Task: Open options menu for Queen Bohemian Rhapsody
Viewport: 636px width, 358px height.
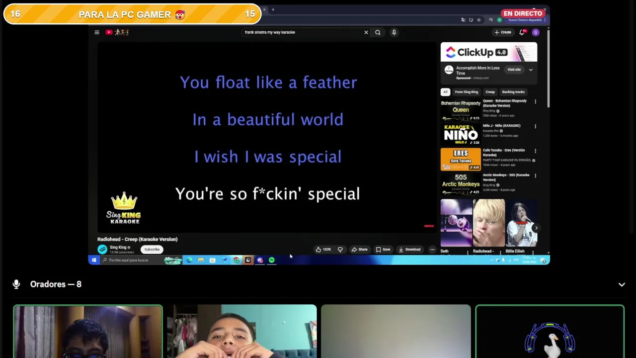Action: [x=535, y=102]
